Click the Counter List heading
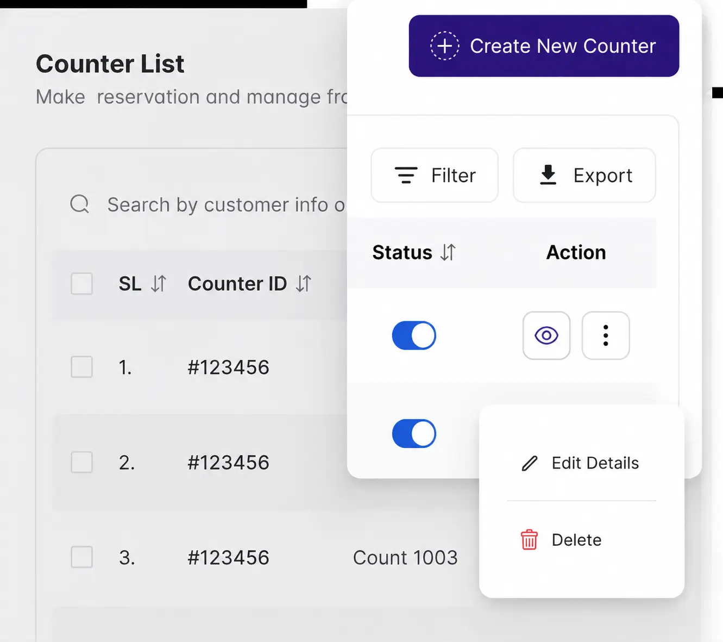Viewport: 723px width, 642px height. (110, 64)
